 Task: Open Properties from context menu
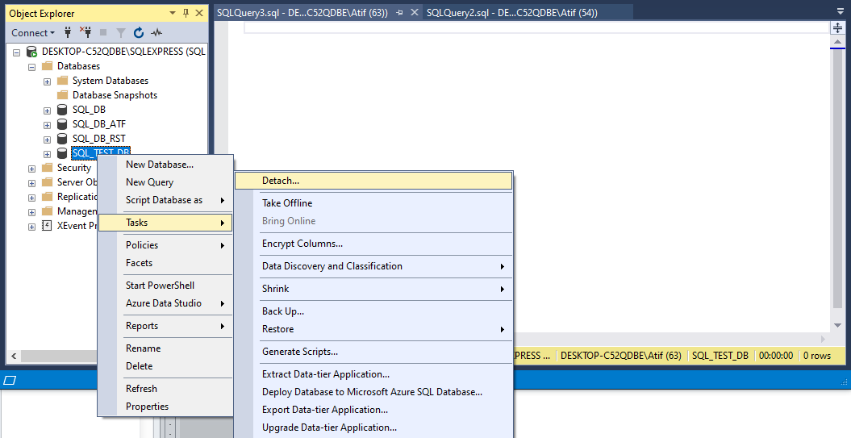[x=165, y=407]
